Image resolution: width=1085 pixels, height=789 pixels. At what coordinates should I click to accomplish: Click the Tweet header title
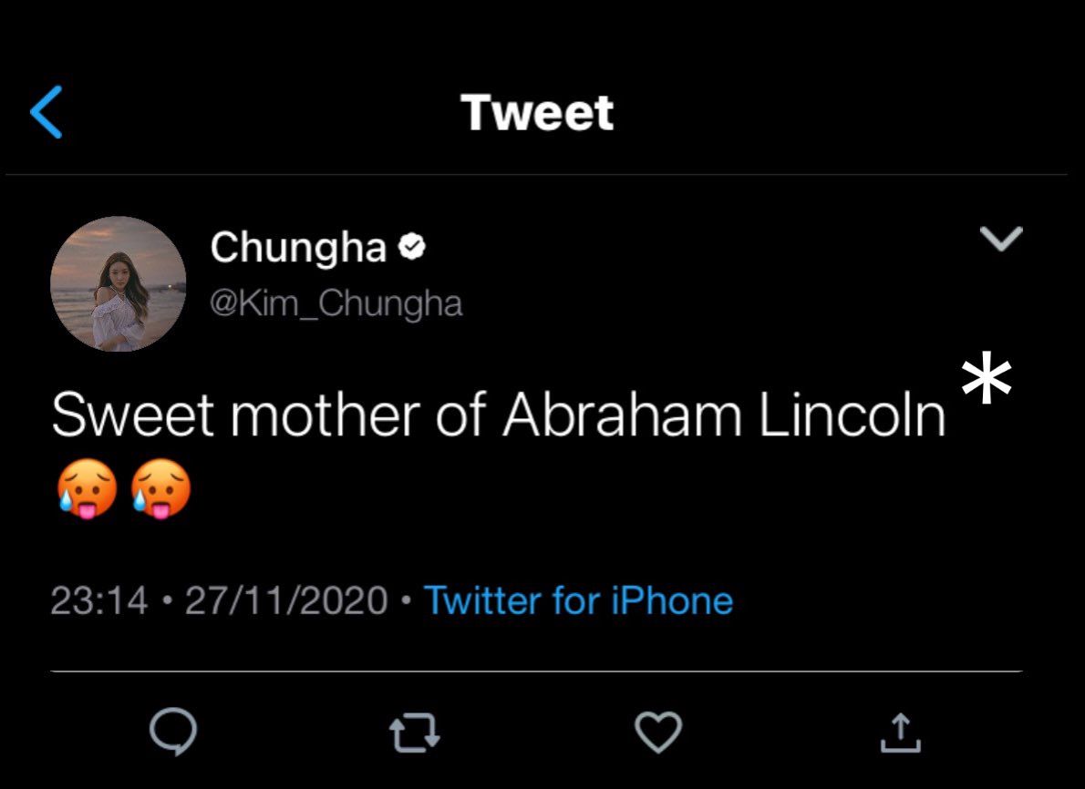(537, 113)
